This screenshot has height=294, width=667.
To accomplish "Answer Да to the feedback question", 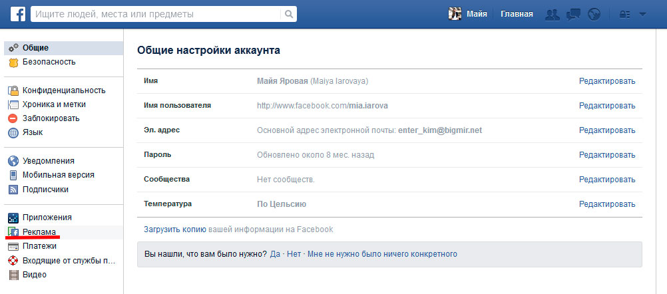I will (275, 254).
